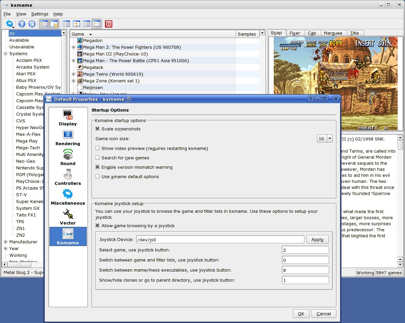Screen dimensions: 405x323
Task: Select Sound section in properties dialog
Action: tap(68, 157)
